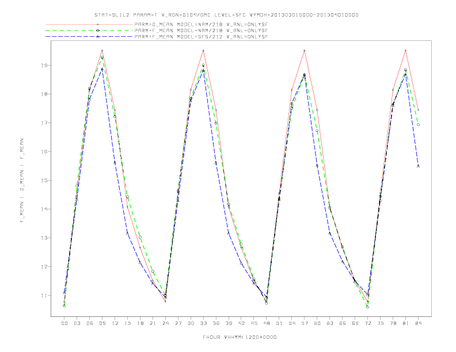
Task: Select the blue PARM=F_MEAN GFS/212 legend label
Action: coord(201,37)
